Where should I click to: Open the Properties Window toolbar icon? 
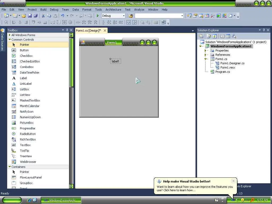pos(195,16)
